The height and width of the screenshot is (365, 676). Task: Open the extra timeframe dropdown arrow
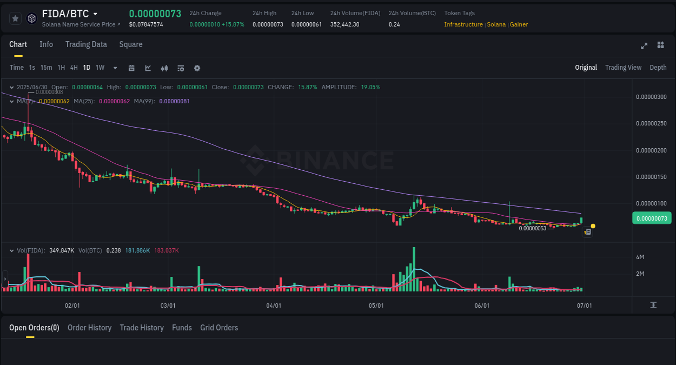[115, 68]
